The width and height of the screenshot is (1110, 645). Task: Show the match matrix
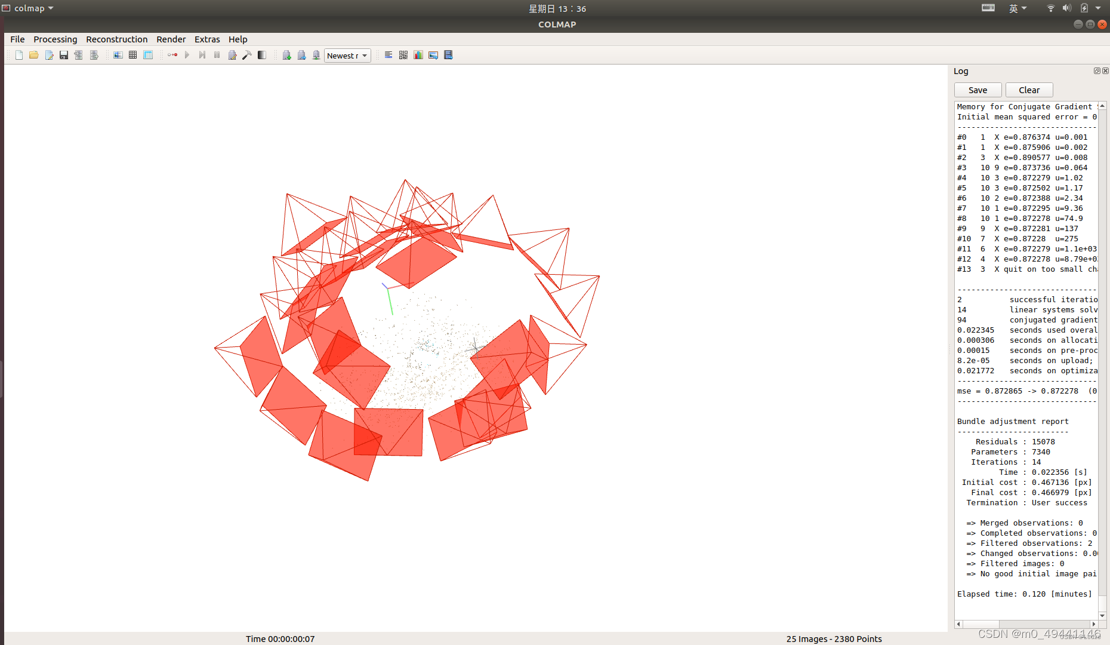[403, 55]
